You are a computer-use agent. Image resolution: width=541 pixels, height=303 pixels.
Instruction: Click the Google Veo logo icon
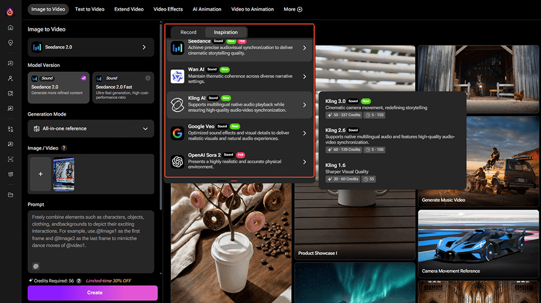(x=177, y=133)
